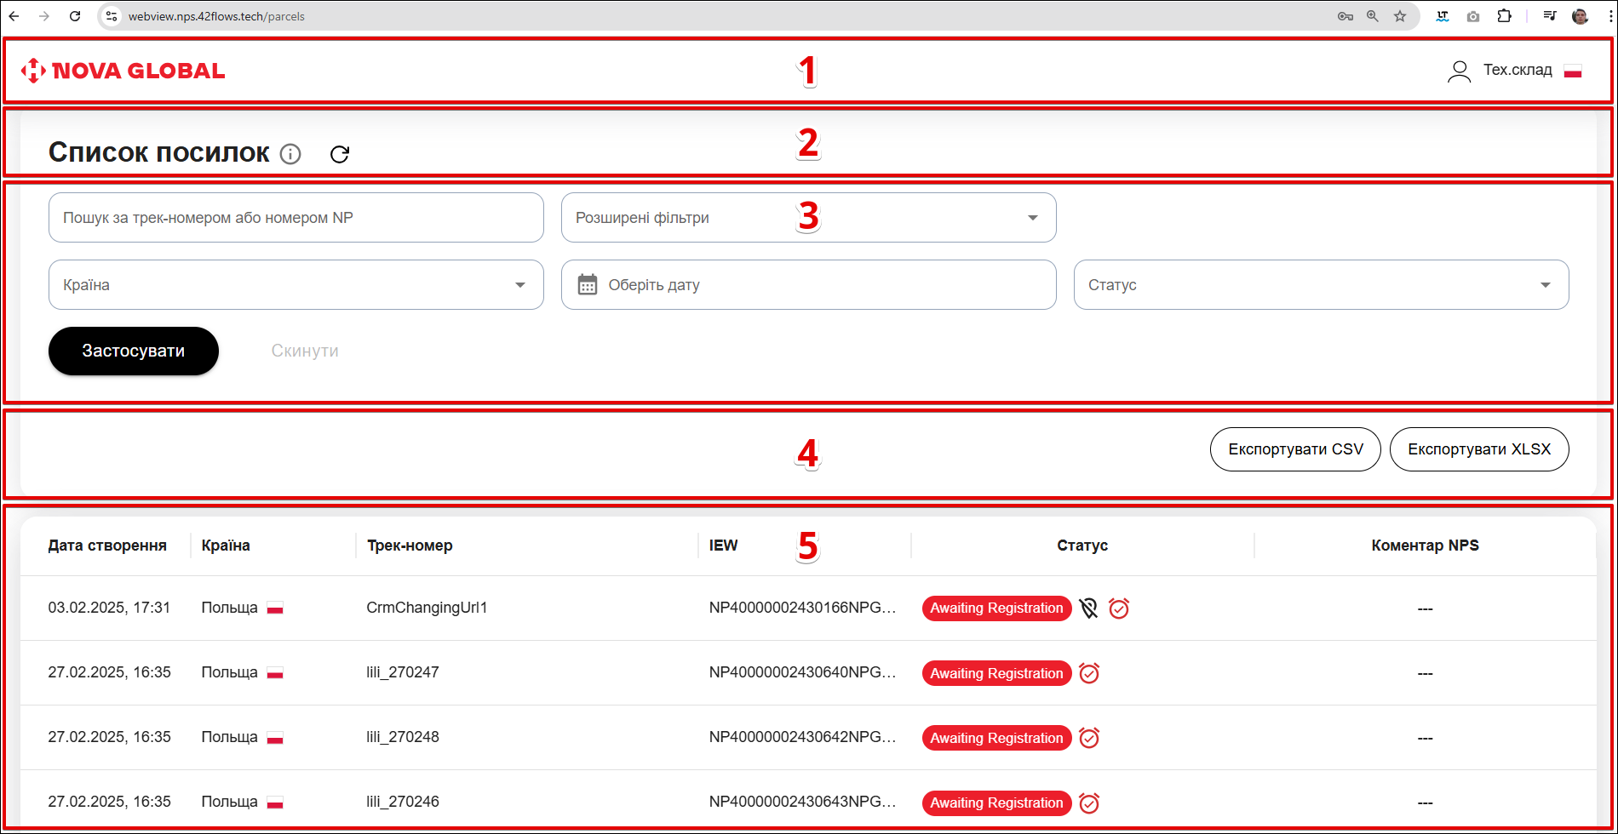The height and width of the screenshot is (834, 1618).
Task: Click the Дата створення column header
Action: coord(107,546)
